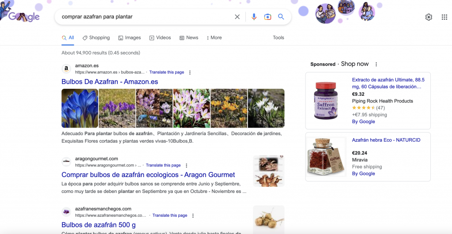Click the Miravia seller name
The image size is (452, 234).
coord(360,160)
